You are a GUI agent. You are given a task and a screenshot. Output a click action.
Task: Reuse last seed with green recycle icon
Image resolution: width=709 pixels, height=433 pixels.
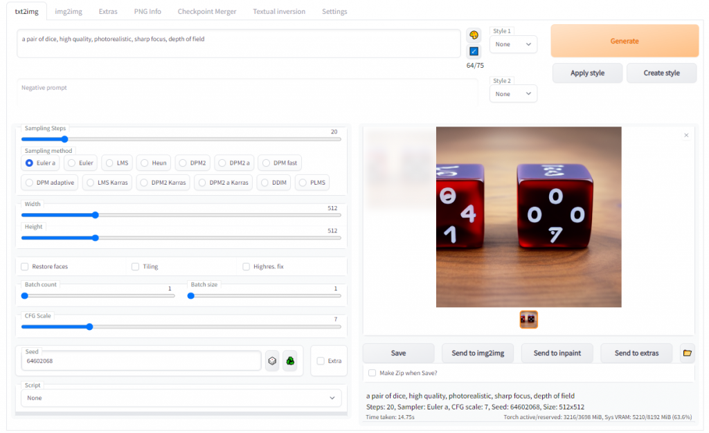290,361
